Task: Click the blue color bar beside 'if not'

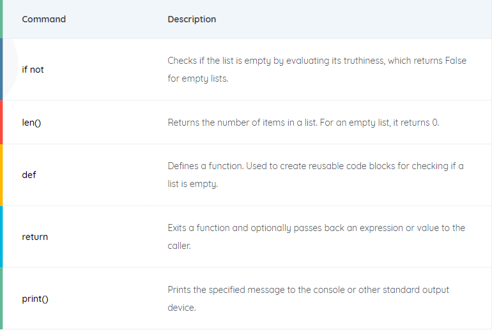Action: [x=1, y=70]
